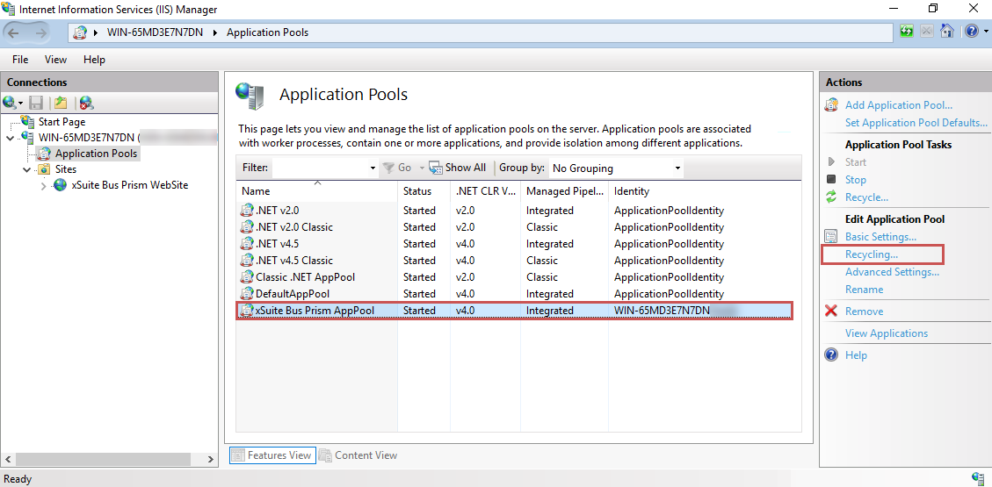
Task: Click the Recycling... link
Action: [x=871, y=254]
